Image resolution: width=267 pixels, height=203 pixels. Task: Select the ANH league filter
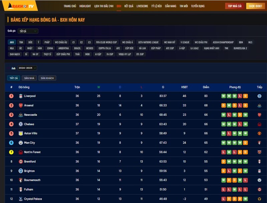[x=12, y=42]
